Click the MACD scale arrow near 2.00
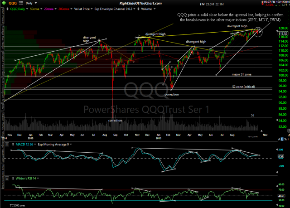The image size is (290, 208). click(x=277, y=150)
